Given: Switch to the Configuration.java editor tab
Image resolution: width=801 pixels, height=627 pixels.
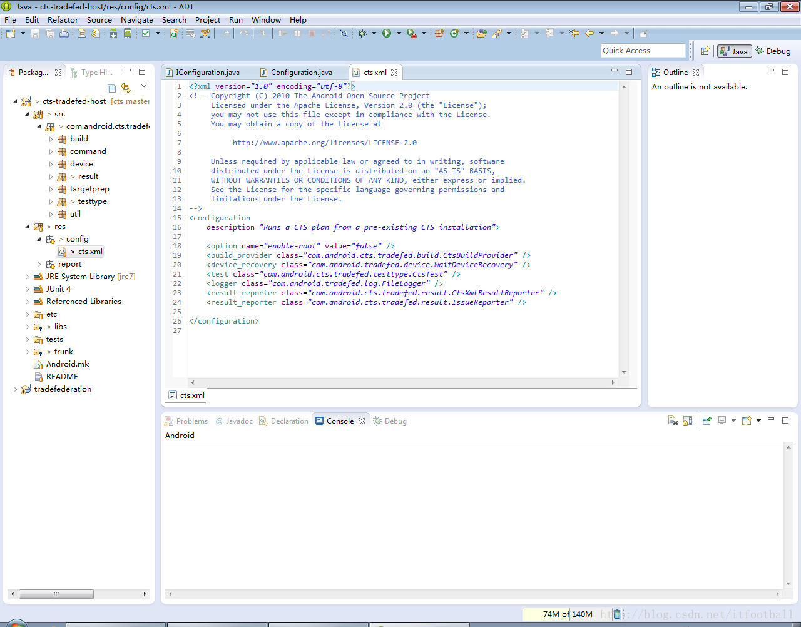Looking at the screenshot, I should pos(301,73).
